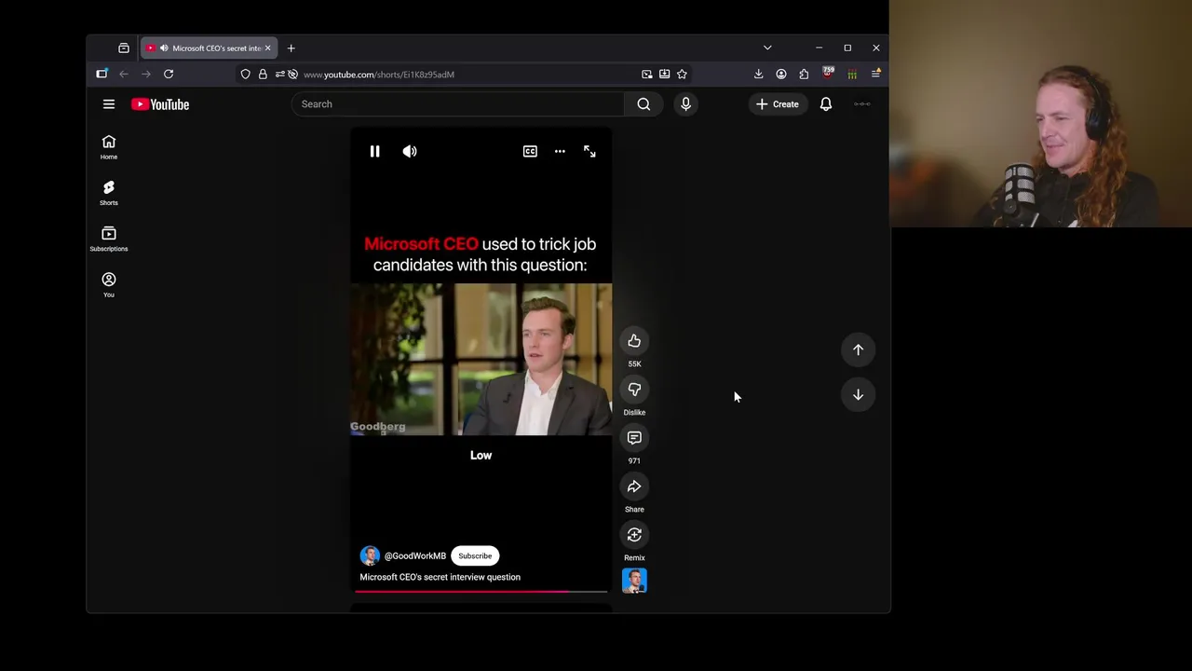Open the shield tracking protection icon
This screenshot has width=1192, height=671.
coord(246,74)
